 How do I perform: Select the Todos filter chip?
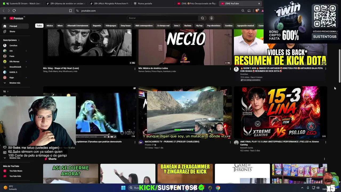39,26
